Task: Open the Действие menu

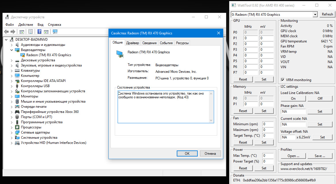Action: (x=26, y=25)
